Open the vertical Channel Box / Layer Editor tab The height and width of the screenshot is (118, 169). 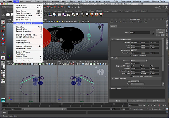pyautogui.click(x=167, y=28)
